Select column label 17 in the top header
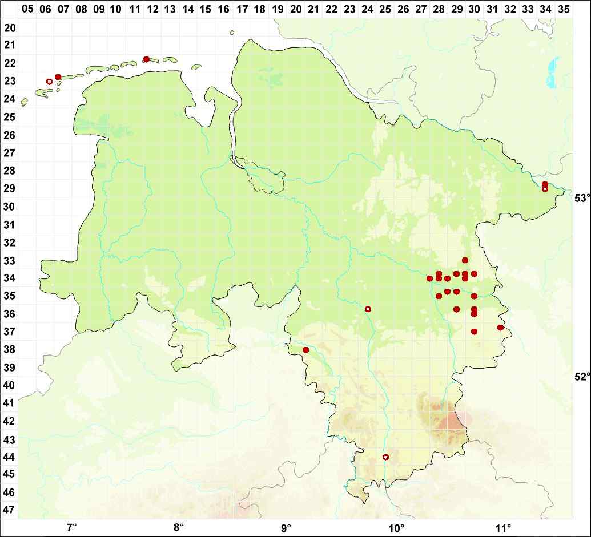The image size is (591, 537). (242, 9)
